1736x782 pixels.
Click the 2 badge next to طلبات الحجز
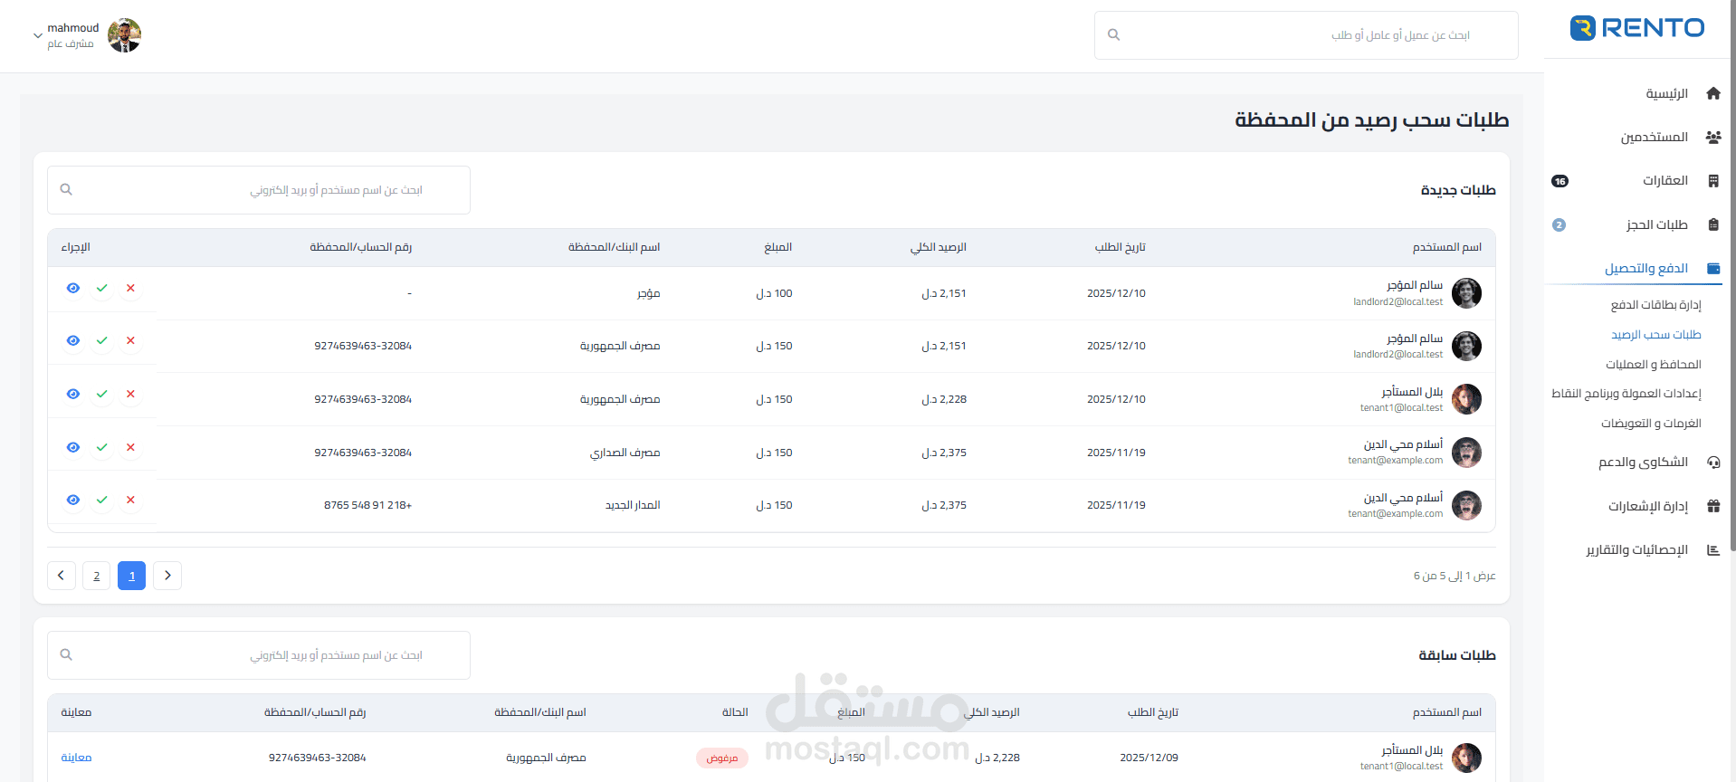pyautogui.click(x=1559, y=225)
